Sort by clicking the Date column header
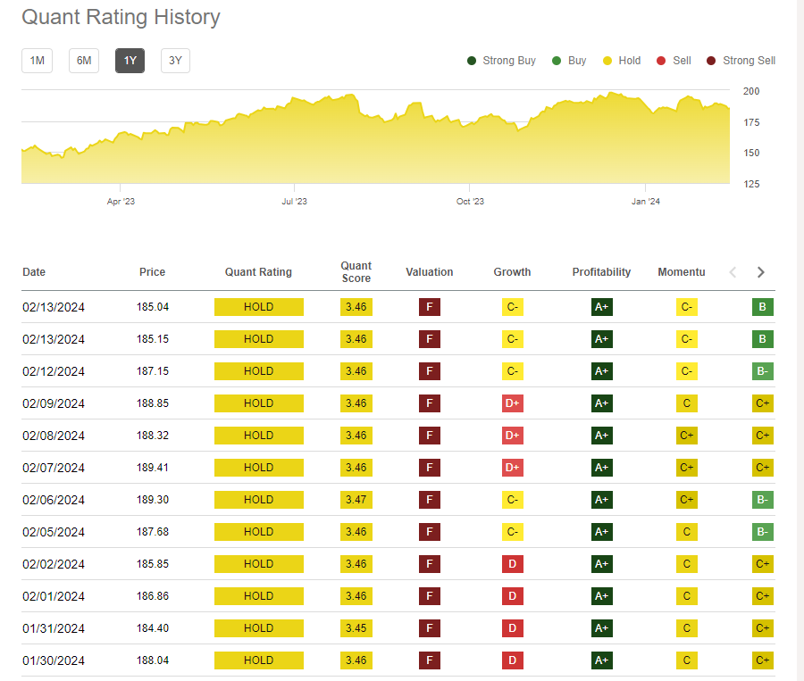This screenshot has width=804, height=681. click(x=33, y=272)
